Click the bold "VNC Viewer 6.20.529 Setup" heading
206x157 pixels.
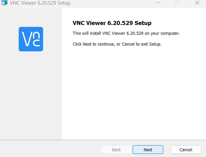112,23
